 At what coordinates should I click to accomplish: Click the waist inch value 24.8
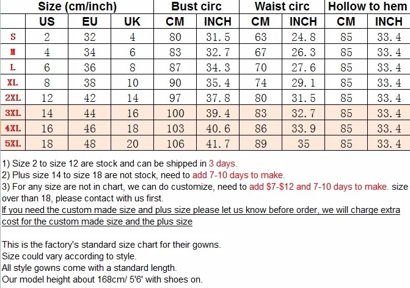304,37
